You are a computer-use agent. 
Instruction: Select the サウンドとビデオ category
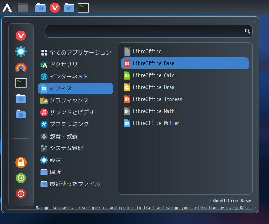[75, 112]
